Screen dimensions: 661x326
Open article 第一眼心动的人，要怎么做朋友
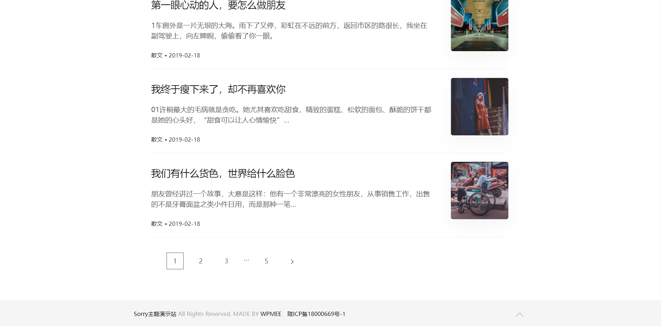218,5
